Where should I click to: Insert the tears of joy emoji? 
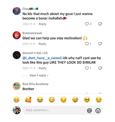point(40,100)
